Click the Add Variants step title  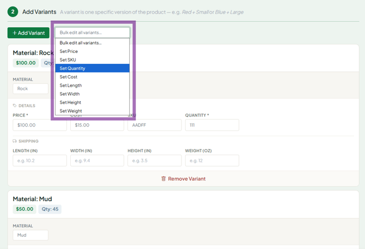pos(39,12)
